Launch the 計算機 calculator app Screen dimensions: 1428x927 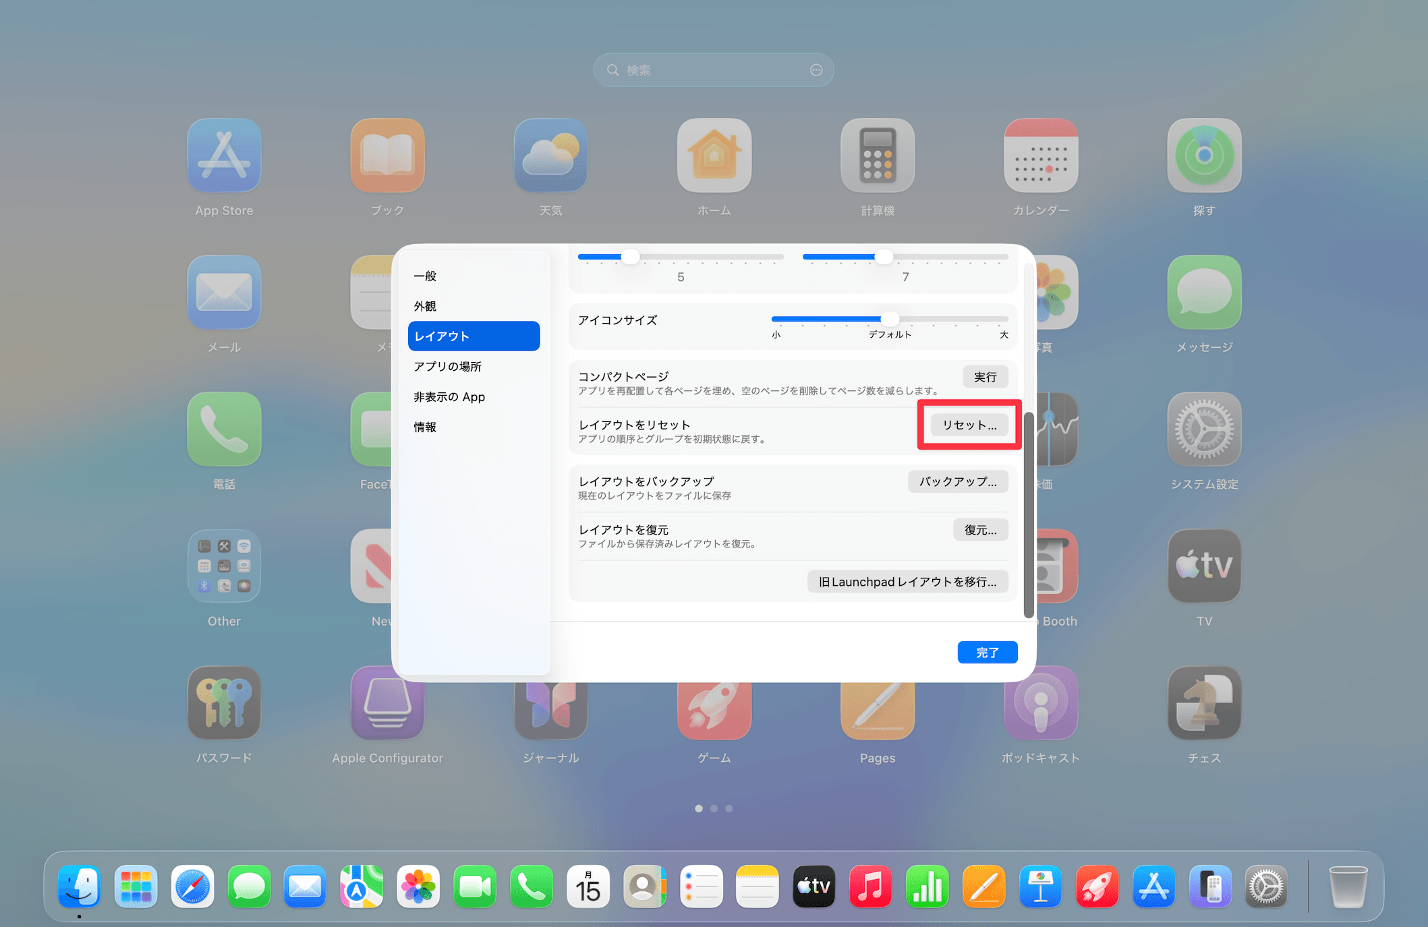878,156
